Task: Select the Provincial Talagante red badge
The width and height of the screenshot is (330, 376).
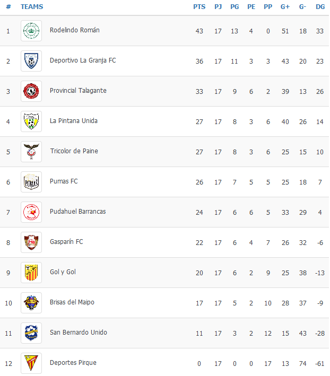Action: pyautogui.click(x=31, y=91)
